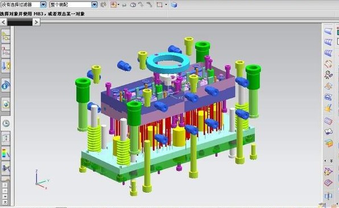Open the blue info web sidebar tab

click(6, 86)
